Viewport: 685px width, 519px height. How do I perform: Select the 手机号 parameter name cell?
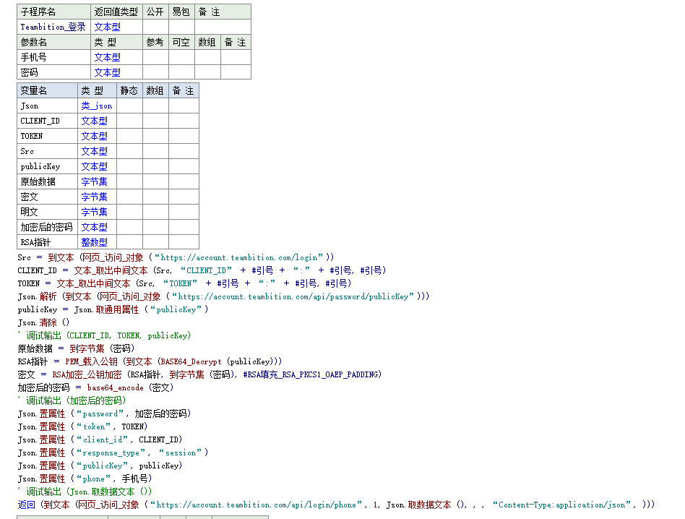point(53,57)
